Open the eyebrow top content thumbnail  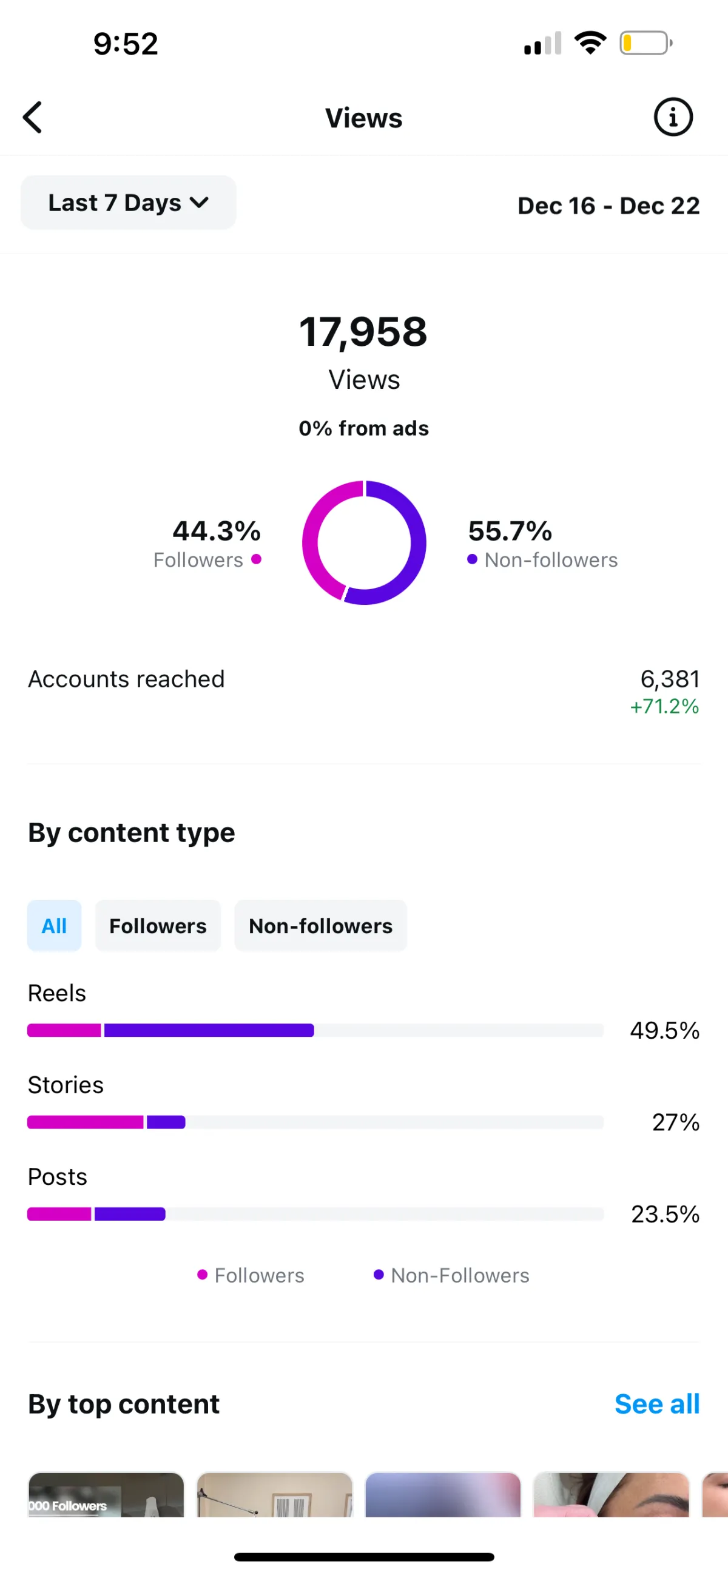pyautogui.click(x=611, y=1494)
